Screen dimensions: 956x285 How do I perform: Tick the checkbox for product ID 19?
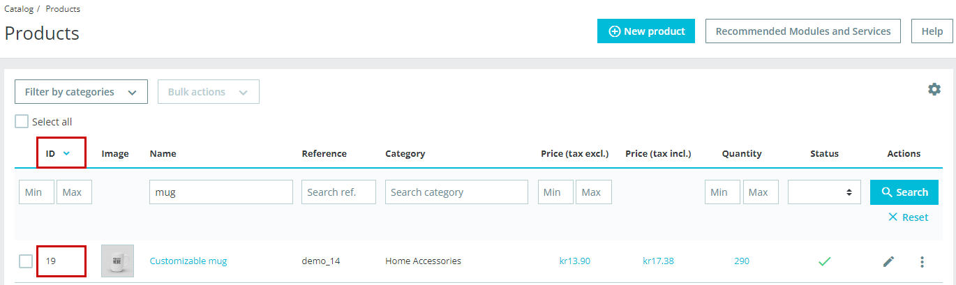(x=26, y=261)
